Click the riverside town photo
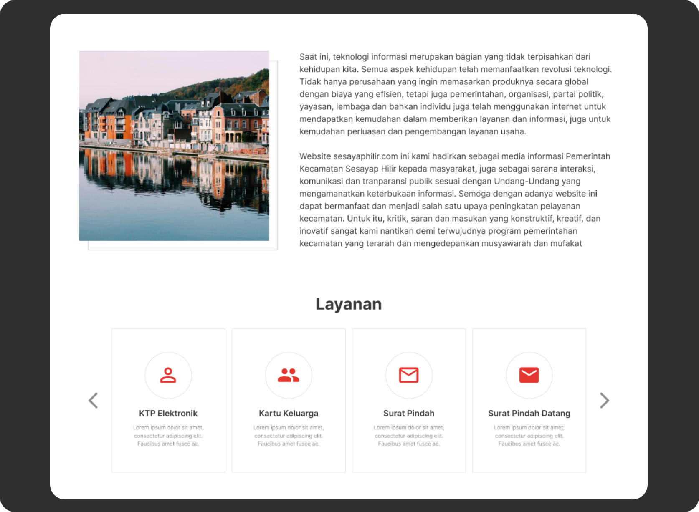Screen dimensions: 699x512 pos(174,146)
